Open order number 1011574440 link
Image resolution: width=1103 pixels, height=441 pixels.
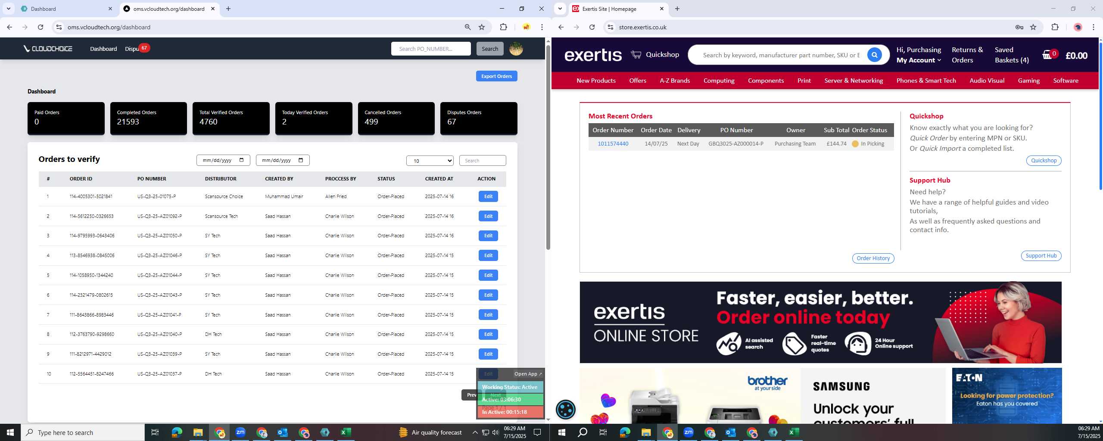pos(613,144)
